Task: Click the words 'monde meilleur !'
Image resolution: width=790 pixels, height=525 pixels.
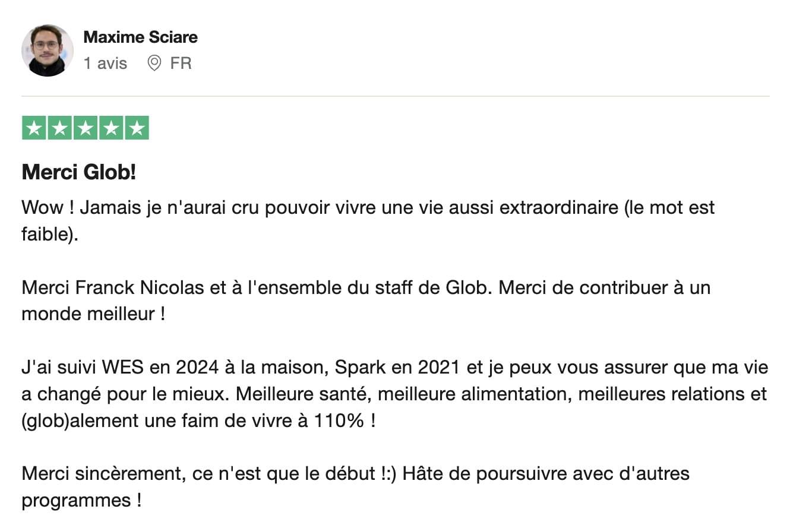Action: (x=93, y=314)
